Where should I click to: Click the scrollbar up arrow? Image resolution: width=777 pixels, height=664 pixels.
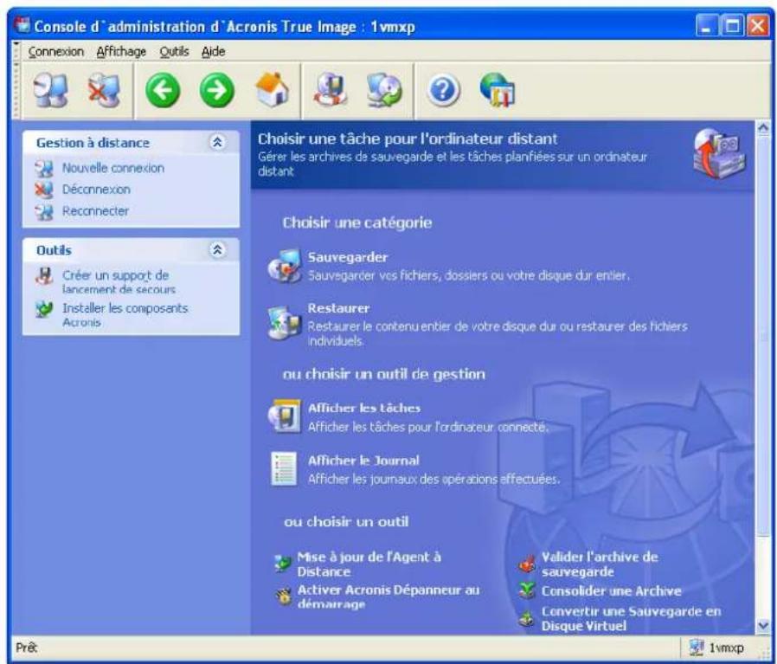pos(764,128)
